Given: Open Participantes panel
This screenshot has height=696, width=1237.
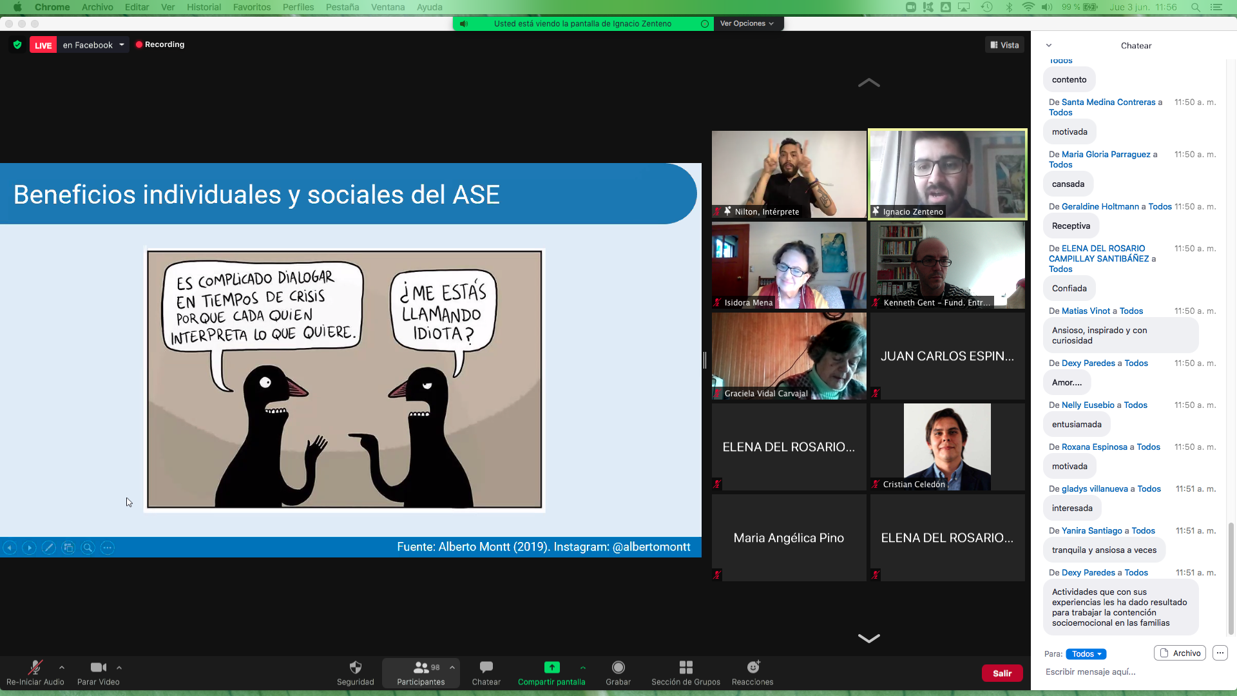Looking at the screenshot, I should click(x=421, y=673).
